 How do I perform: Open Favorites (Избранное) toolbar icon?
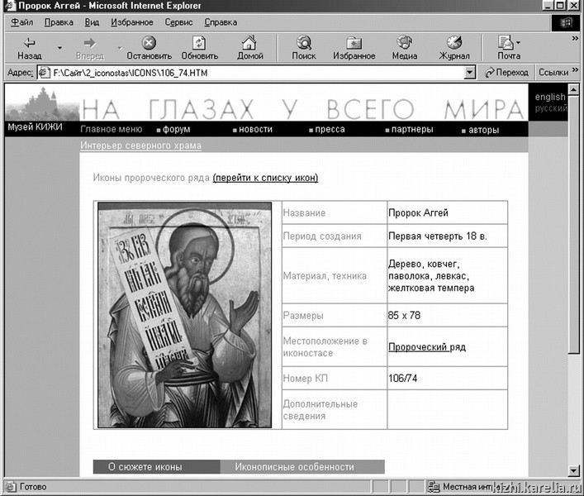coord(354,42)
